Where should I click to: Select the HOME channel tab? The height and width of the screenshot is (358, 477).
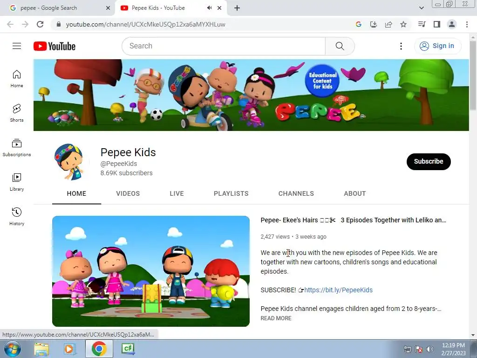[x=76, y=193]
